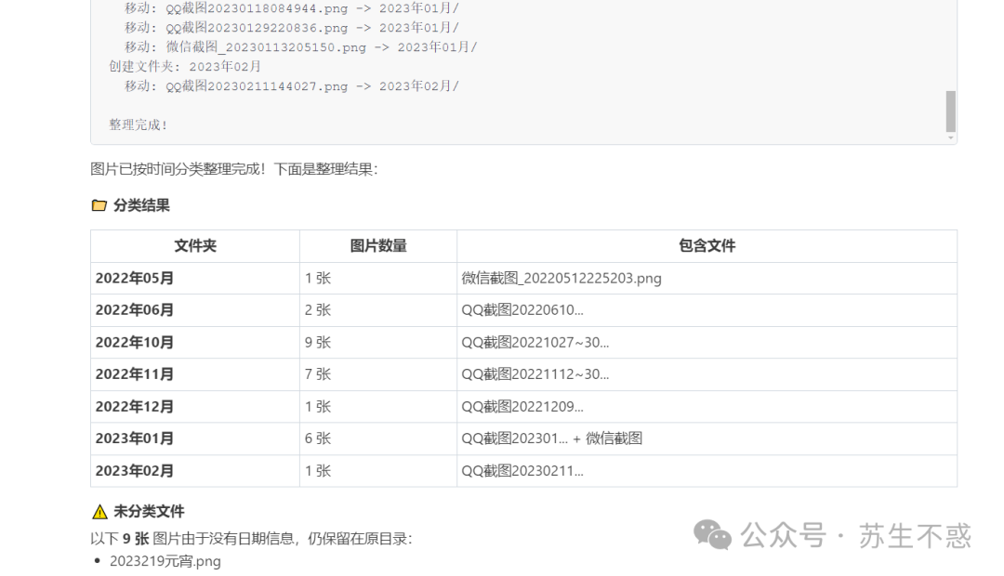
Task: Click the QQ截图20221112~30... cell
Action: point(707,374)
